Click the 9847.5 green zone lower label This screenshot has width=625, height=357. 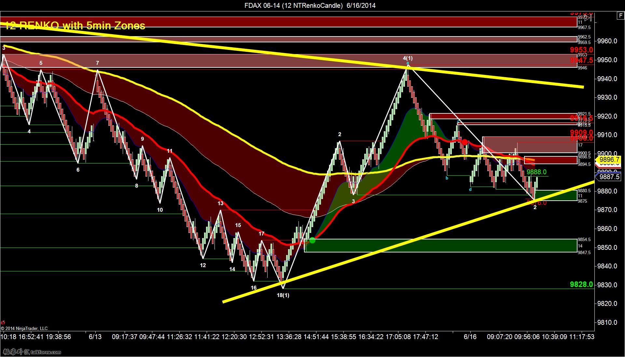click(584, 252)
